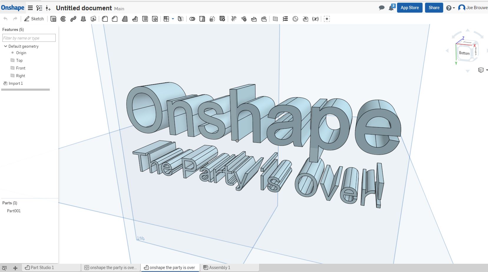Image resolution: width=488 pixels, height=272 pixels.
Task: Click the Bottom face of the view cube
Action: click(x=464, y=53)
